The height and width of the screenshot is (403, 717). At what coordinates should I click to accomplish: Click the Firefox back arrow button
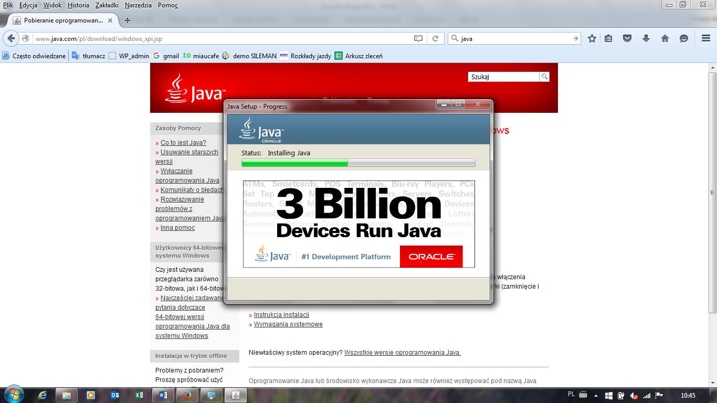click(x=11, y=38)
